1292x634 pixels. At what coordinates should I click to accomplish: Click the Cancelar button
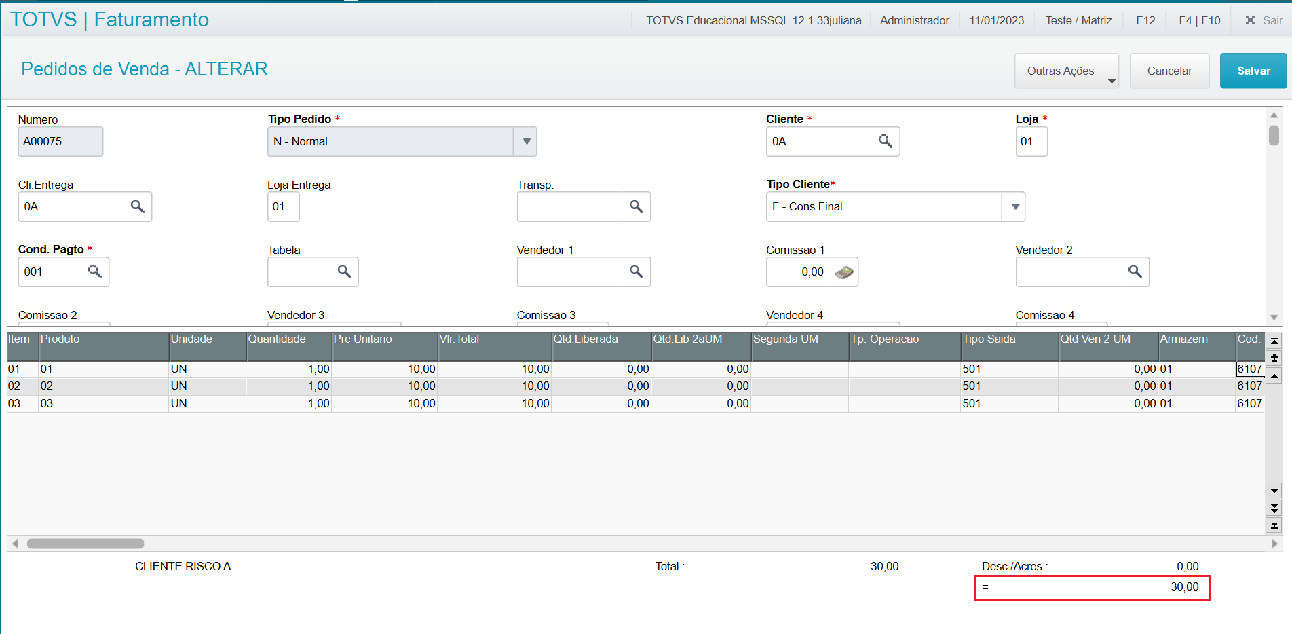(x=1169, y=71)
